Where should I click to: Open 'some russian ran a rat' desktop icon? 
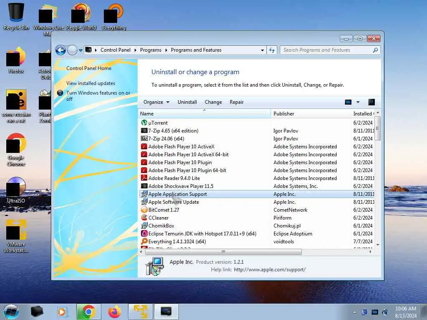pos(16,106)
